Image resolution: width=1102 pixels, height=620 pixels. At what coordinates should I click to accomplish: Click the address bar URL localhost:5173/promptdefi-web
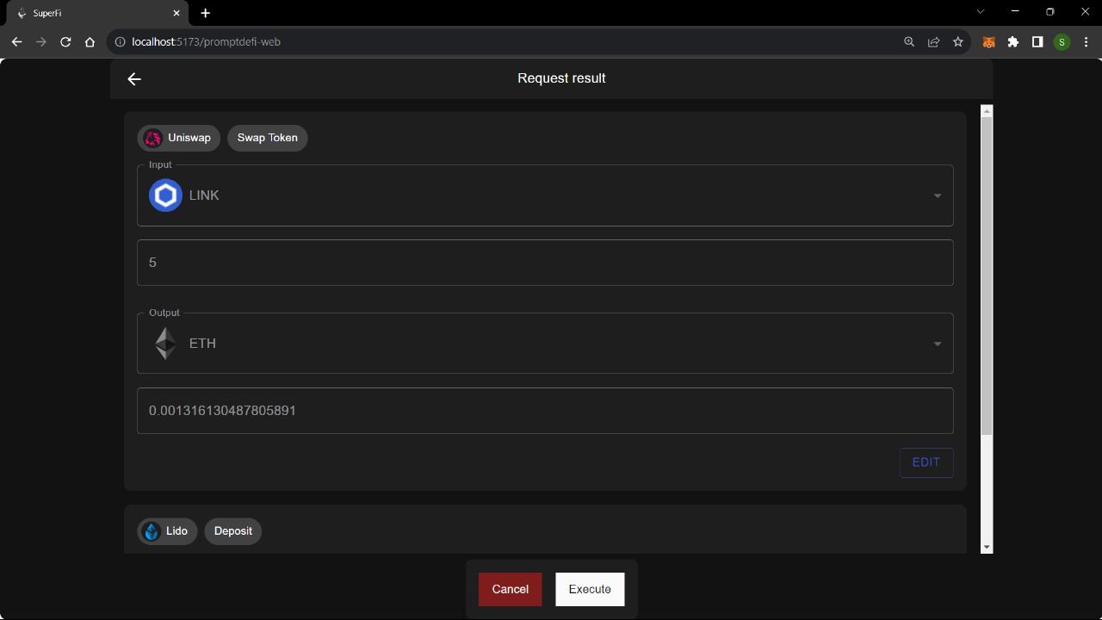pos(207,42)
